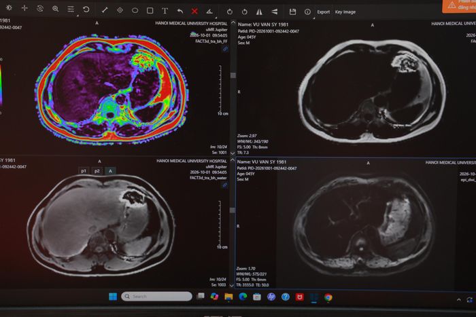Select the rectangle ROI tool
This screenshot has height=317, width=476.
(150, 11)
